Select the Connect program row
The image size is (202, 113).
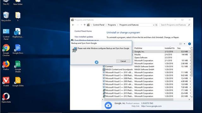click(146, 67)
